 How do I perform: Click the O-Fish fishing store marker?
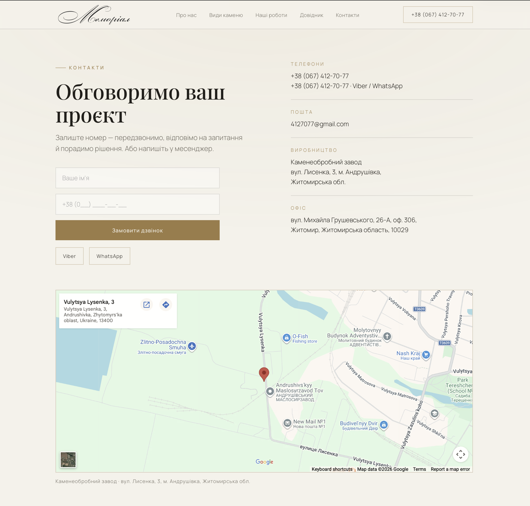point(286,338)
